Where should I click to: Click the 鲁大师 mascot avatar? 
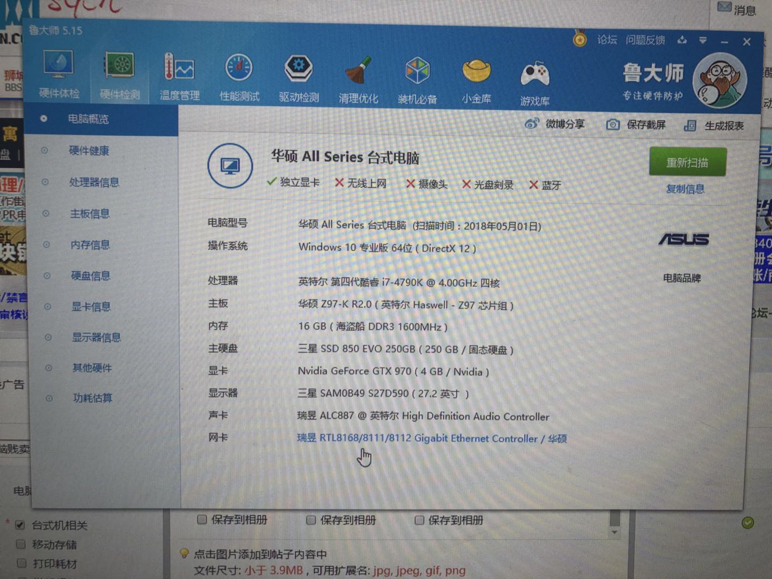[719, 80]
